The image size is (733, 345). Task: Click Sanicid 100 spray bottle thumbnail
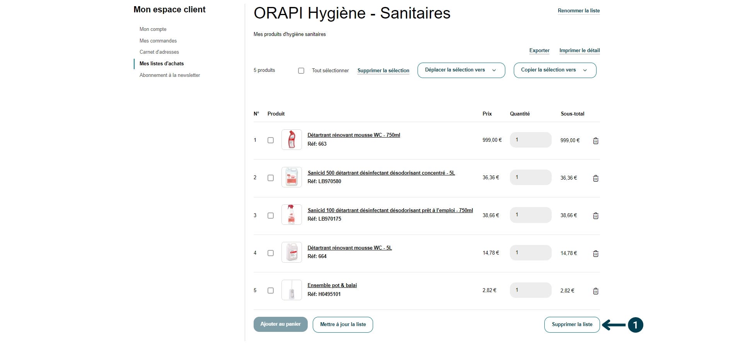[291, 214]
